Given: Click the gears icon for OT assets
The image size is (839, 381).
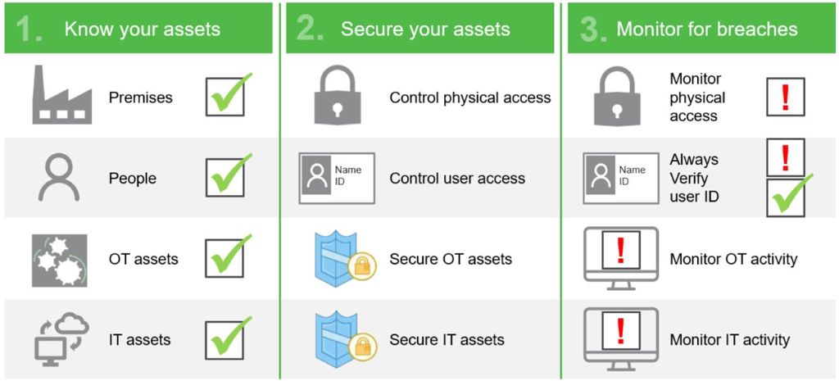Looking at the screenshot, I should [59, 261].
